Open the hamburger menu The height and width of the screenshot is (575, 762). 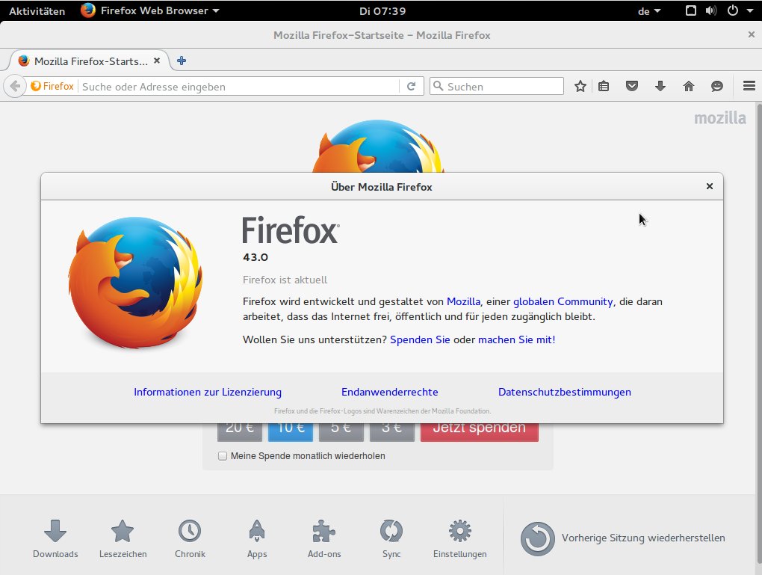click(x=749, y=86)
